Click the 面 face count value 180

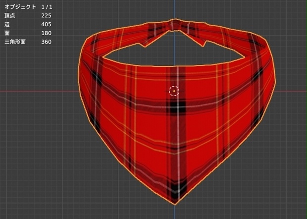(46, 33)
